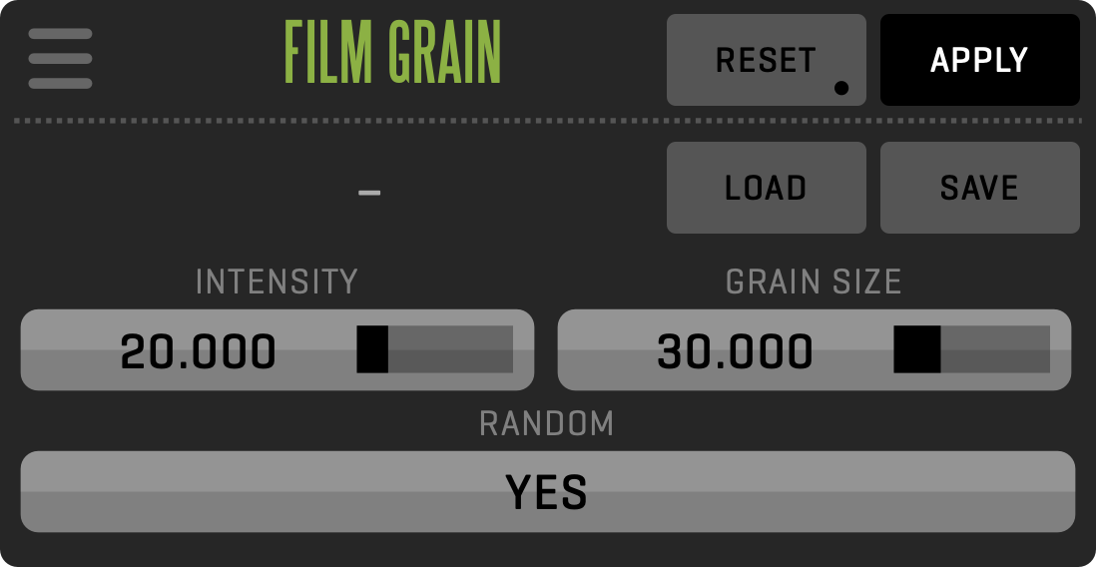Screen dimensions: 1096x567
Task: Click the dotted divider line under the header
Action: point(547,121)
